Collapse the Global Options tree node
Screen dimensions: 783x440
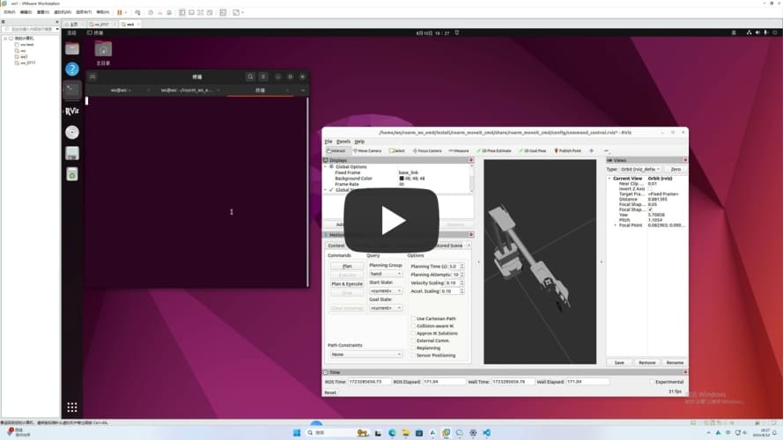tap(326, 166)
